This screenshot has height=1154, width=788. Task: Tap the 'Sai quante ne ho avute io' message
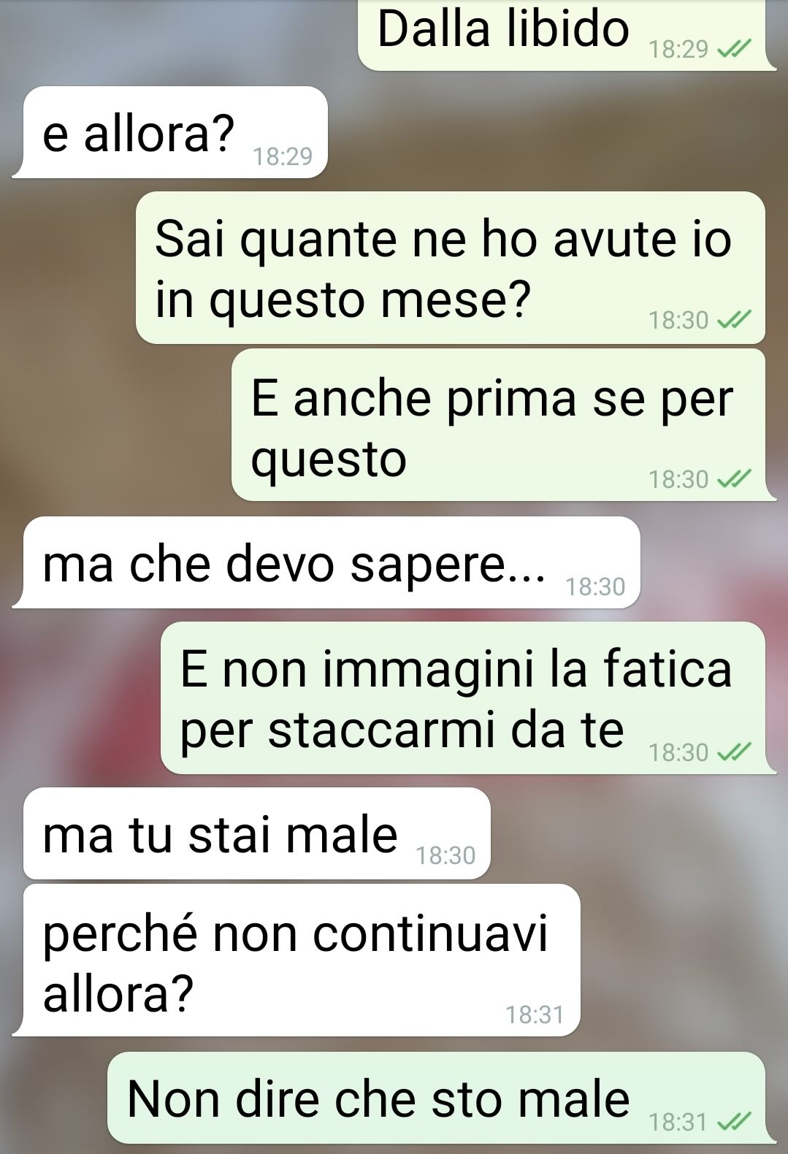451,268
